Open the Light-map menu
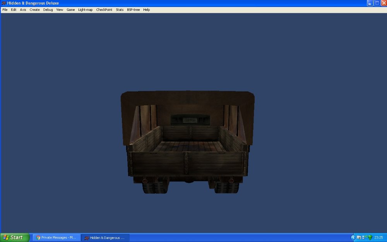The width and height of the screenshot is (387, 242). tap(86, 10)
